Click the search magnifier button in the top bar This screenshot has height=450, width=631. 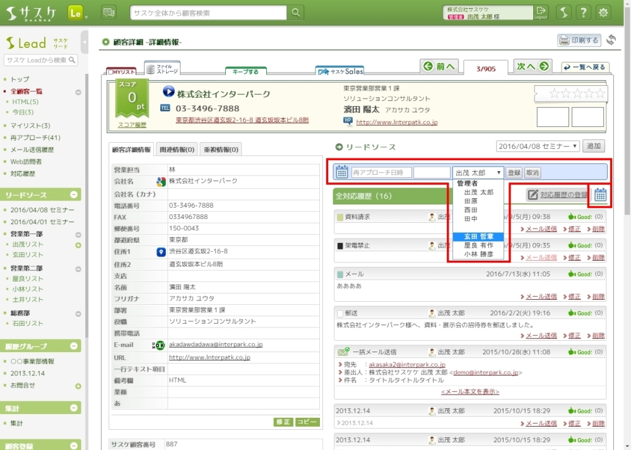[295, 13]
